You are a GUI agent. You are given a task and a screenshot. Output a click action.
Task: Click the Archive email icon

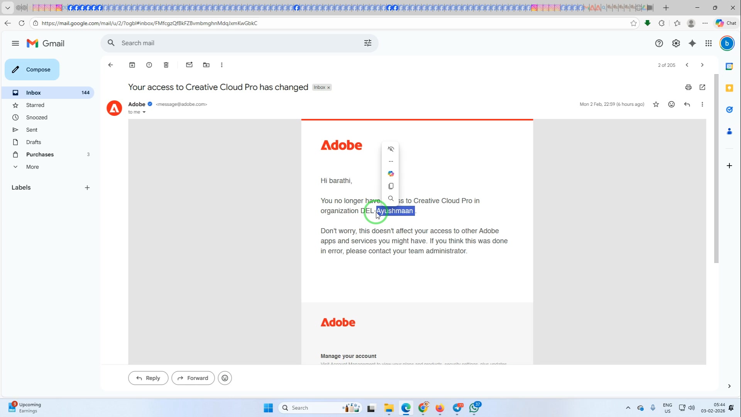coord(132,65)
